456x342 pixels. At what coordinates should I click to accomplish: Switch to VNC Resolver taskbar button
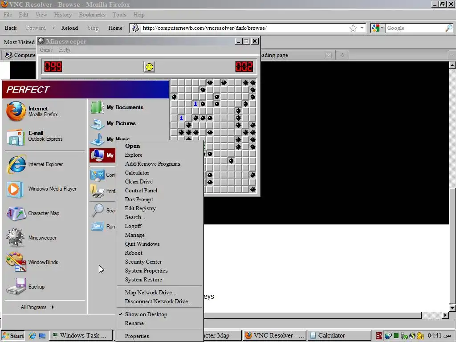pos(274,336)
